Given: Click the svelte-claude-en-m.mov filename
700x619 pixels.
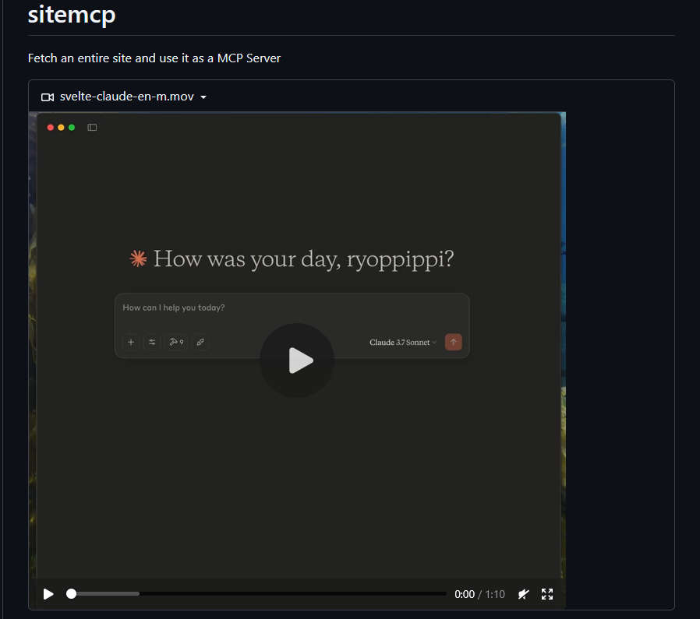Looking at the screenshot, I should [127, 97].
